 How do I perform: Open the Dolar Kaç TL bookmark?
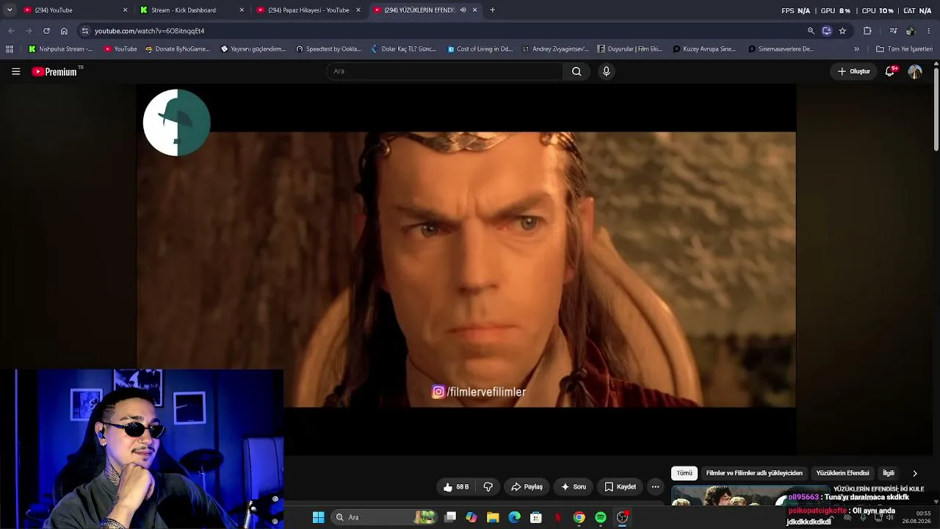point(404,49)
